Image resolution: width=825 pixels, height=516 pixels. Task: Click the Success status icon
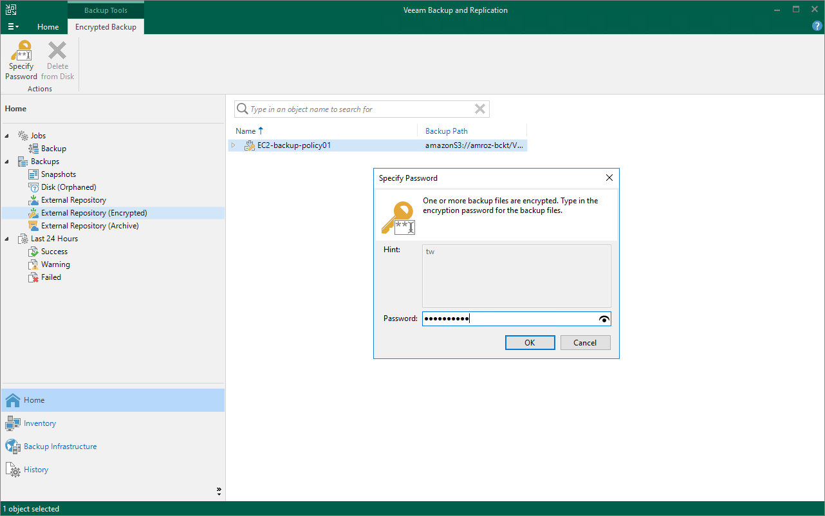(33, 252)
